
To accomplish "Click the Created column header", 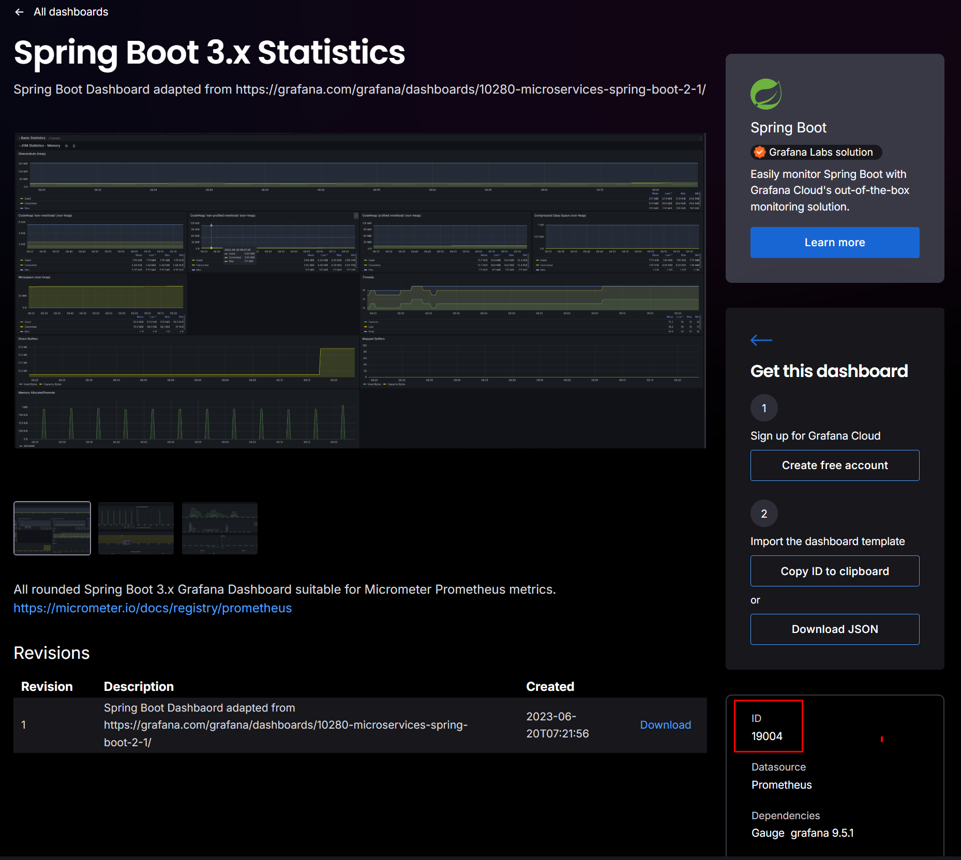I will [550, 687].
